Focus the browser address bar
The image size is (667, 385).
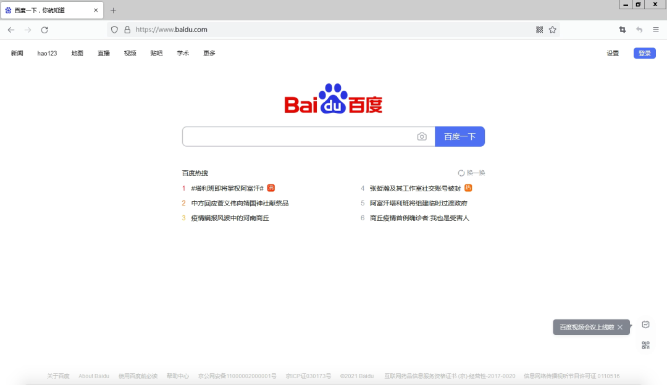coord(334,30)
